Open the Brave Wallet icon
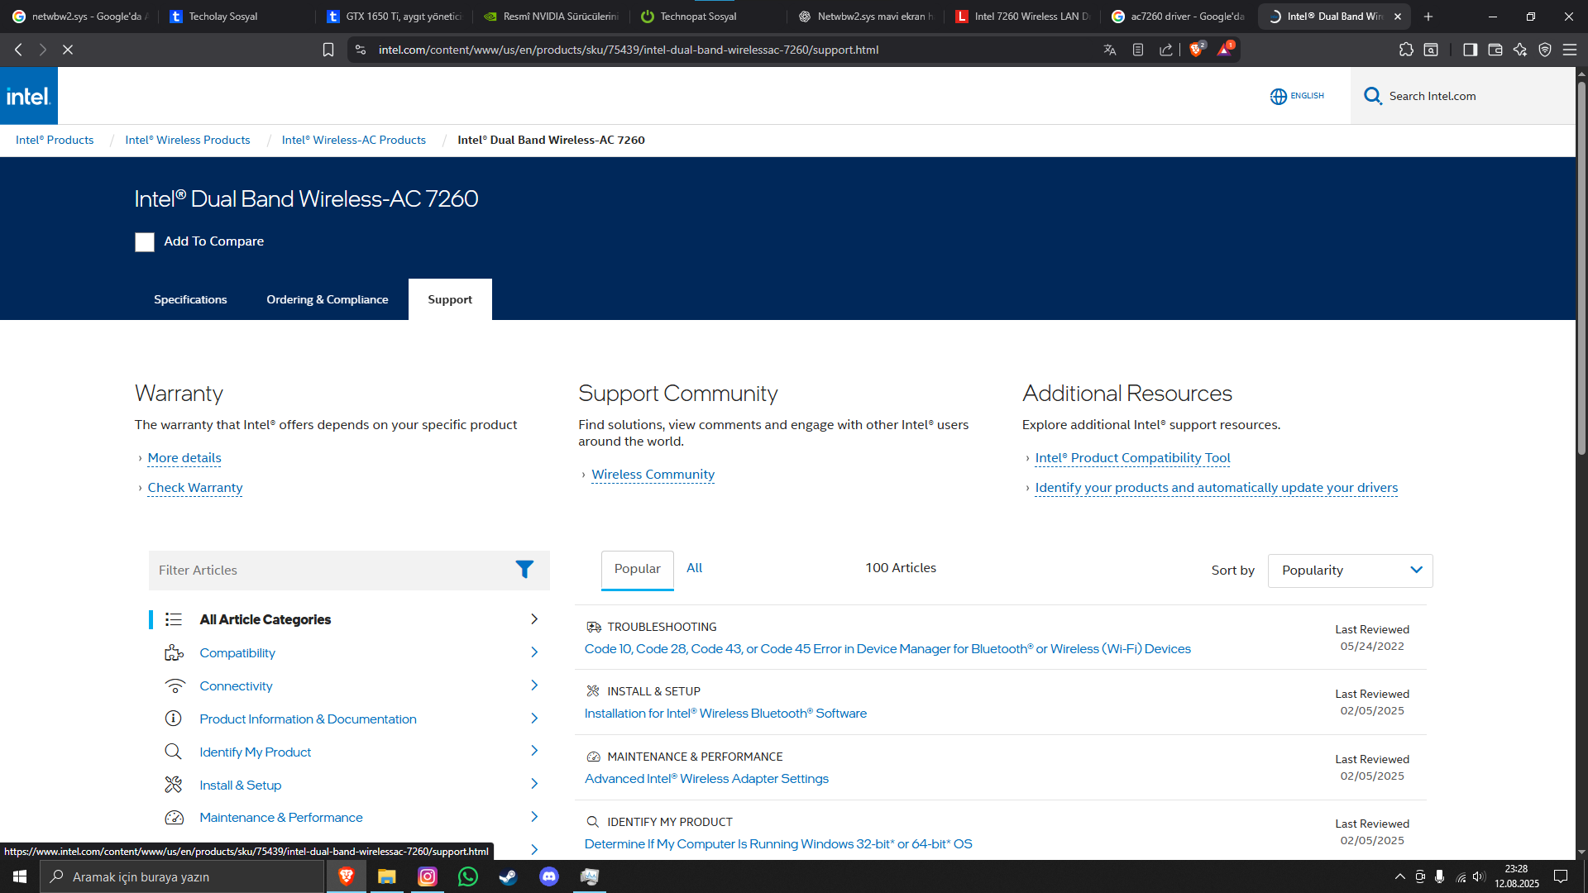The width and height of the screenshot is (1588, 893). pos(1495,50)
